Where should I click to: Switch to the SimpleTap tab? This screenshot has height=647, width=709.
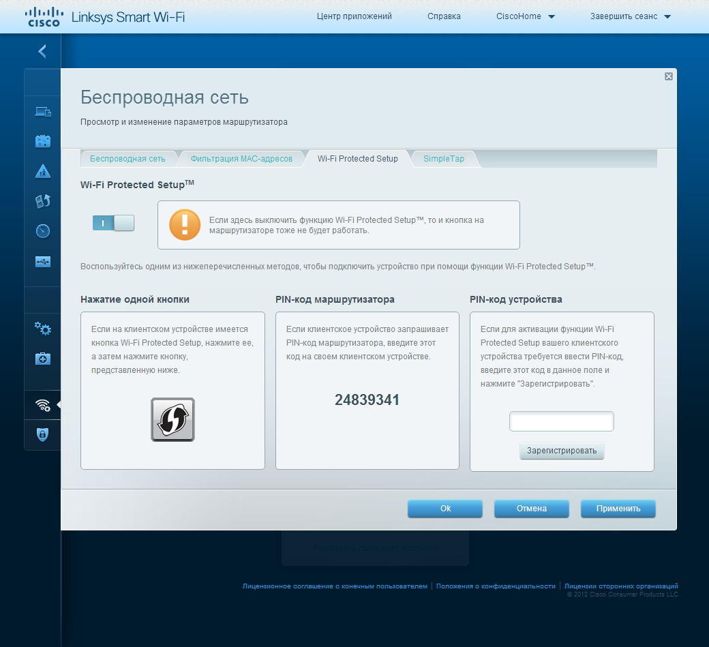[444, 159]
